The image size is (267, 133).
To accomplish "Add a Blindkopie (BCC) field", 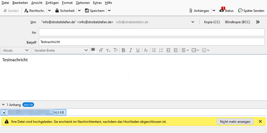I will (238, 22).
